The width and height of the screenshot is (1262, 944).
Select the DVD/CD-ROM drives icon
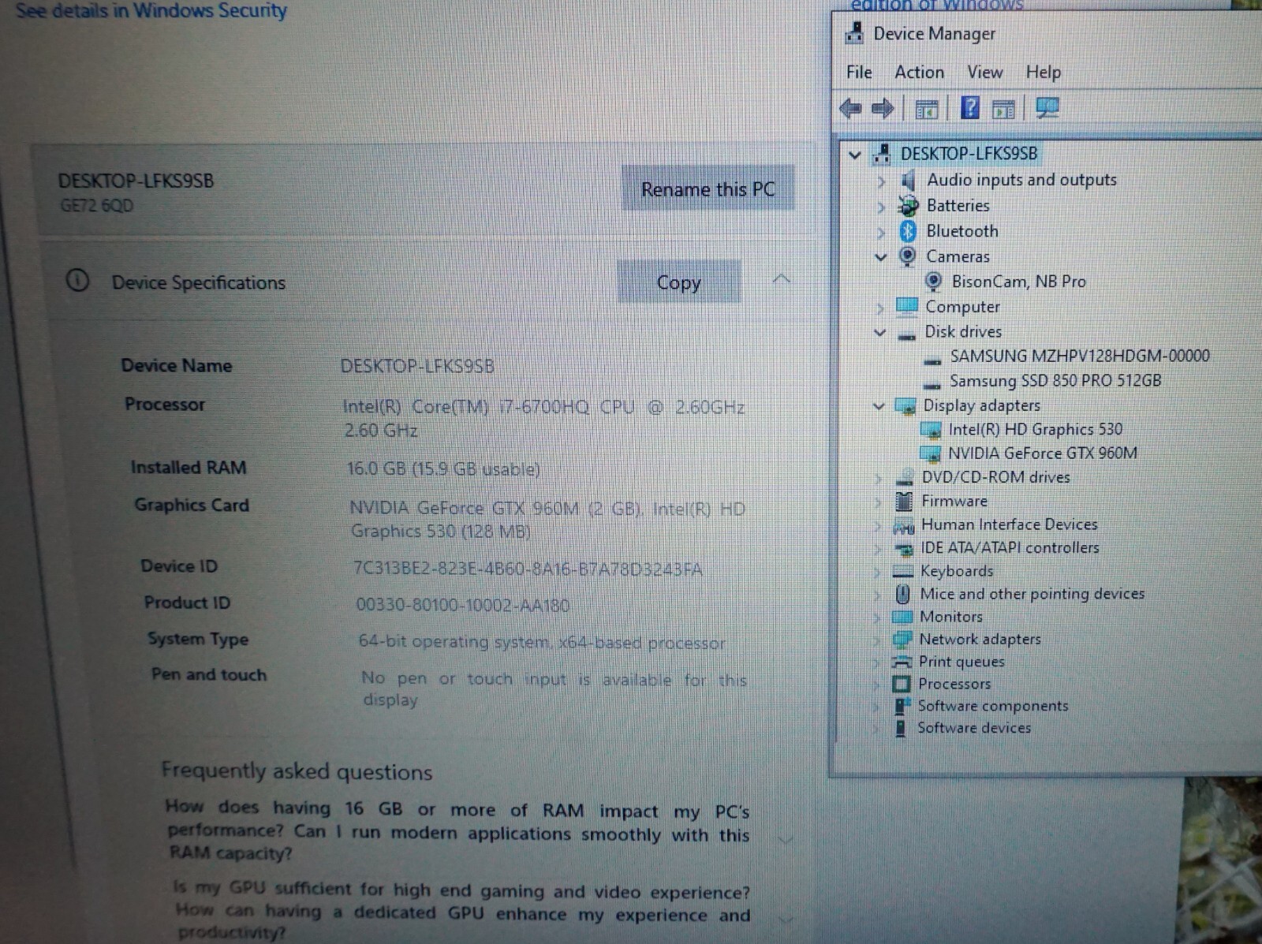tap(904, 479)
